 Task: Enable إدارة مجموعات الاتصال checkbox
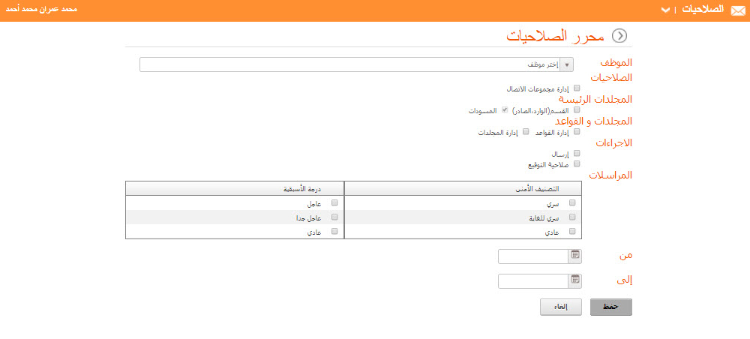tap(577, 88)
